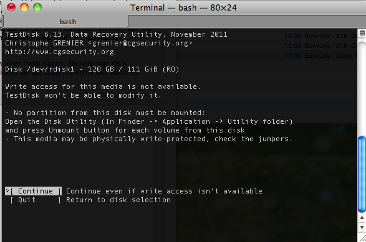The width and height of the screenshot is (366, 242).
Task: Click the empty tab bar area beside bash
Action: (247, 22)
